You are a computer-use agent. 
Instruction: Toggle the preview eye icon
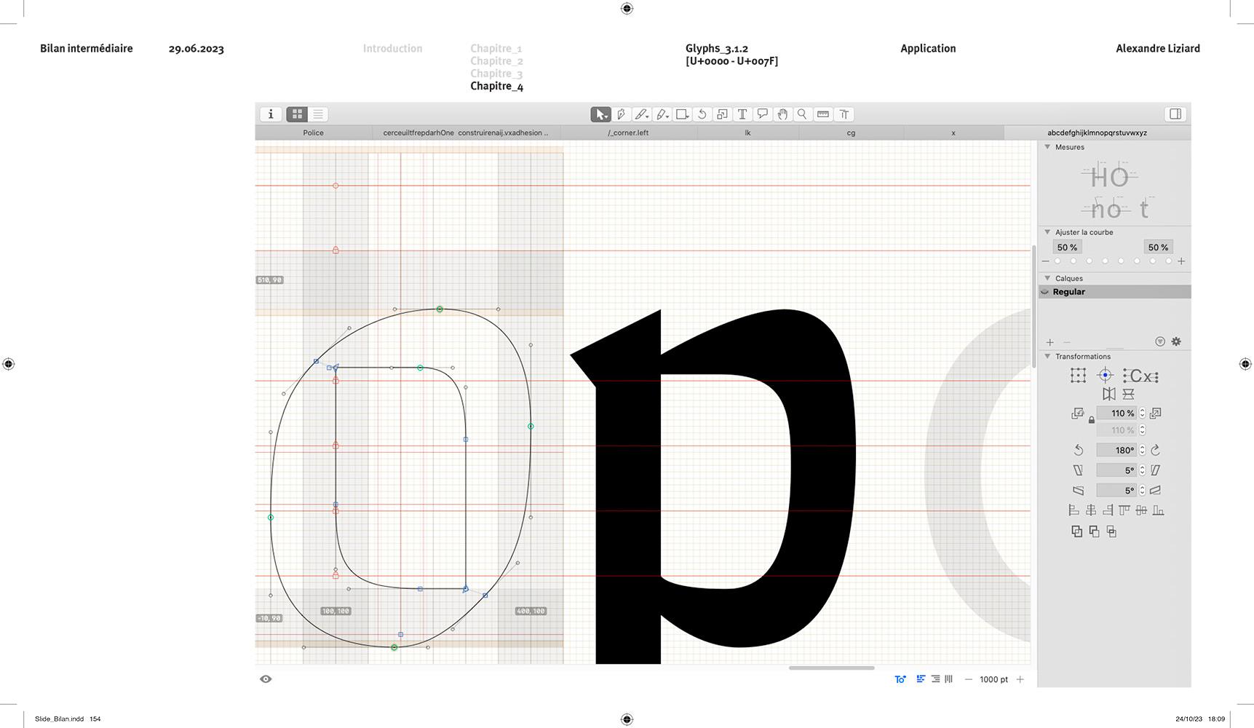pyautogui.click(x=266, y=679)
